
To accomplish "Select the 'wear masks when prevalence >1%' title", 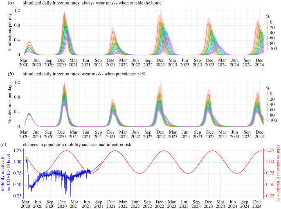I will pos(84,74).
